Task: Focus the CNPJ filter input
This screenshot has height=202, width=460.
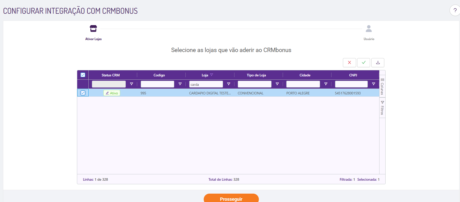Action: coord(351,84)
